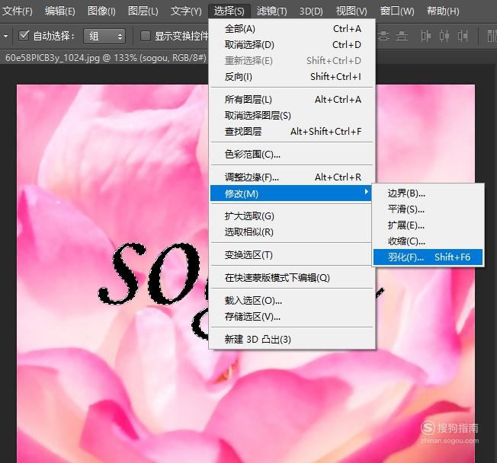Toggle the 显示变换控件 checkbox
The image size is (497, 463).
click(x=145, y=36)
